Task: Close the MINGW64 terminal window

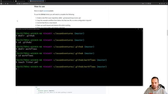Action: coord(141,29)
